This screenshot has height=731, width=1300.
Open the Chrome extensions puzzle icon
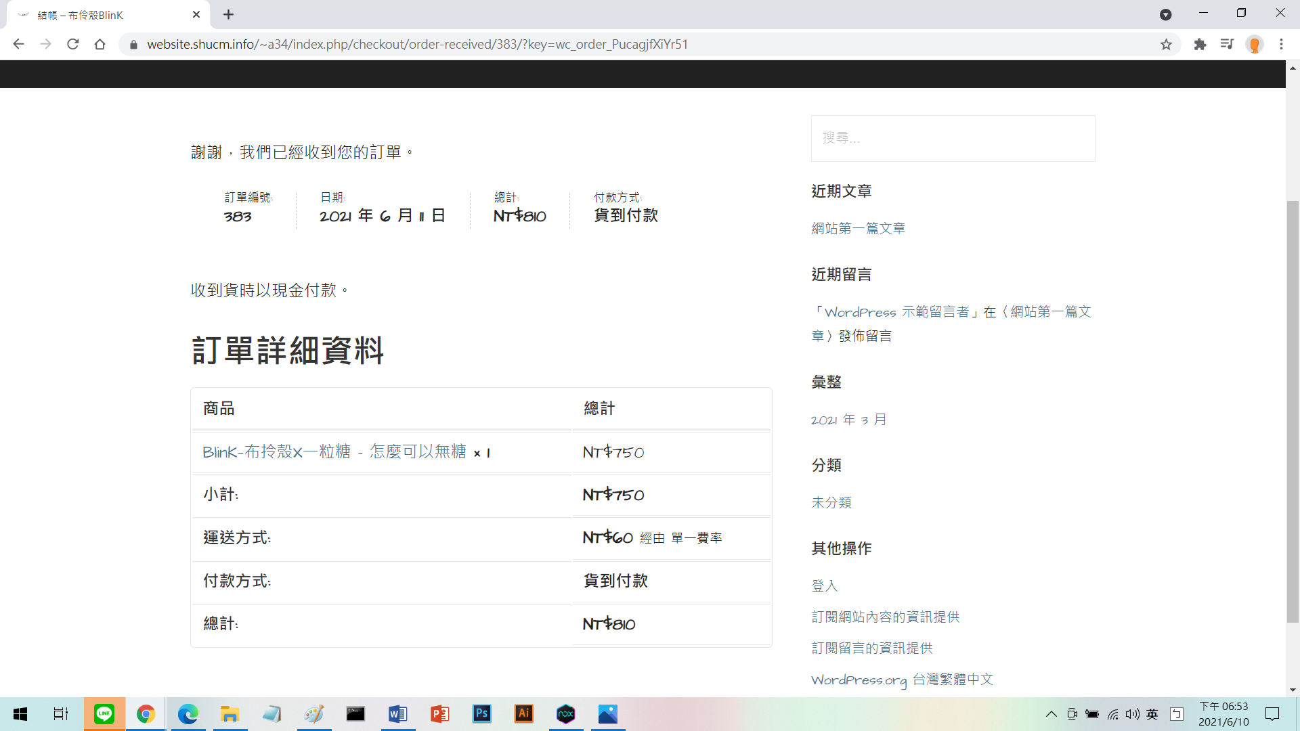click(x=1200, y=45)
